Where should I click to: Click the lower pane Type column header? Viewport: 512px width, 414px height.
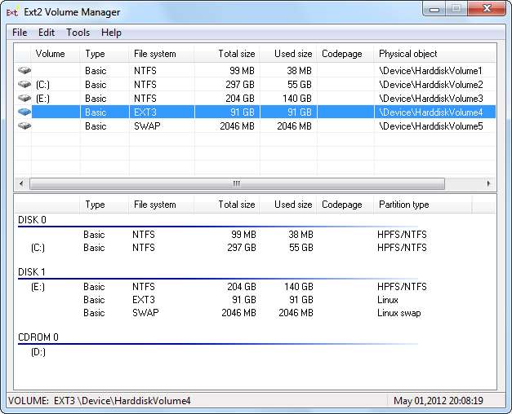(x=105, y=205)
